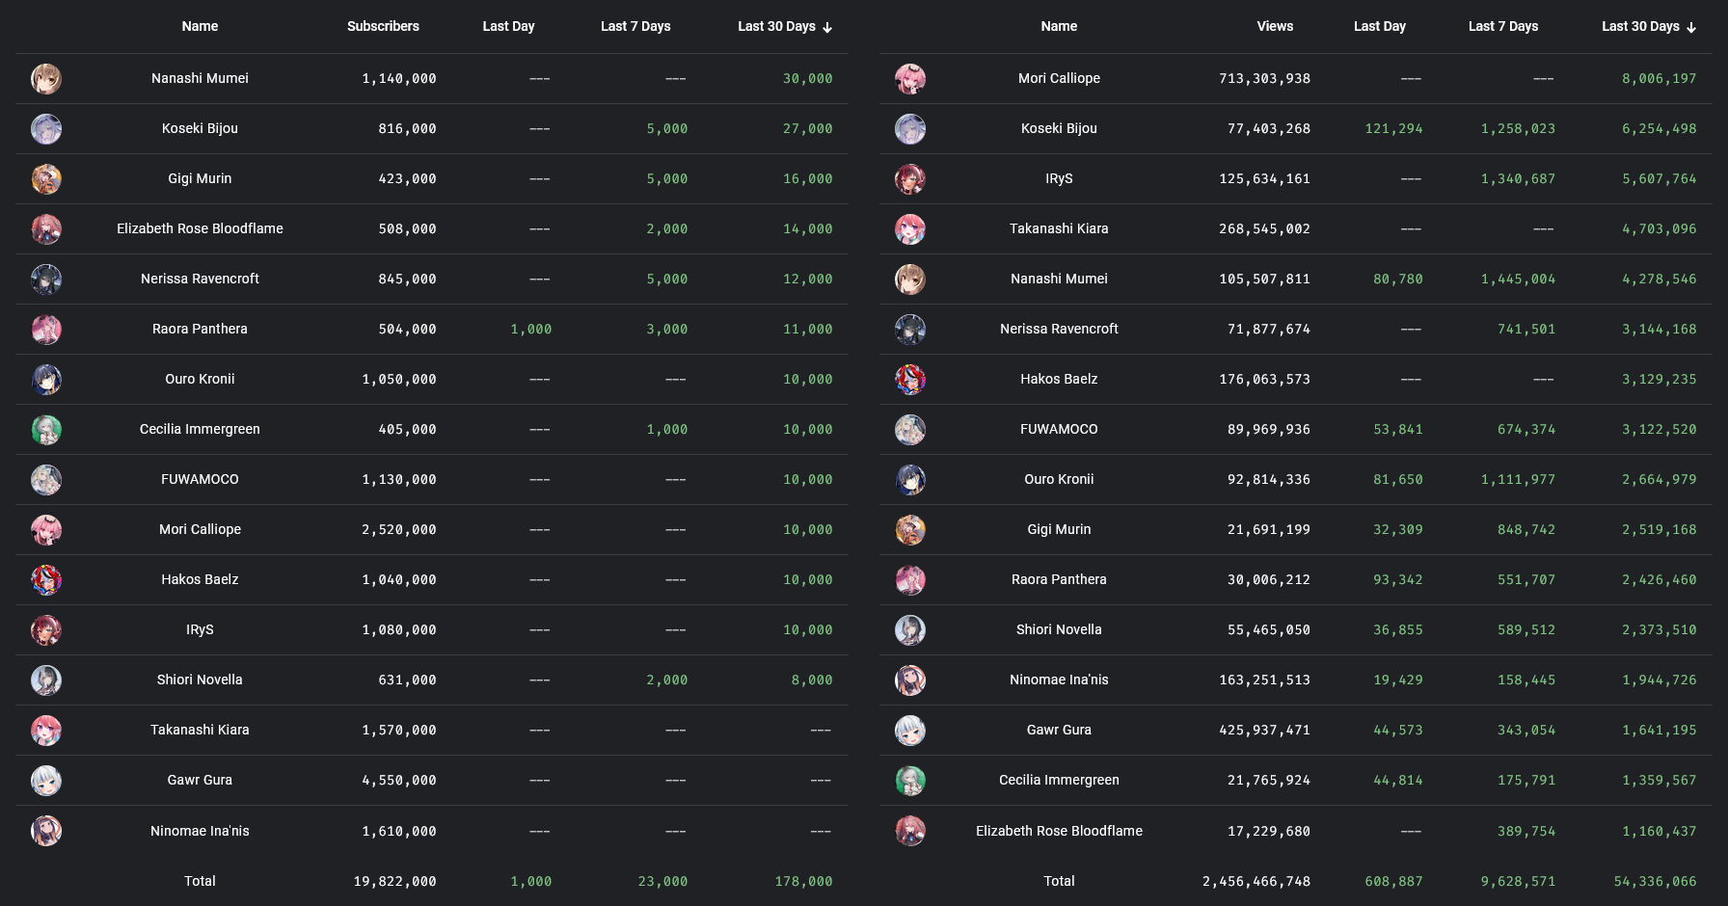1728x906 pixels.
Task: Open Elizabeth Rose Bloodflame in views table
Action: tap(1059, 831)
